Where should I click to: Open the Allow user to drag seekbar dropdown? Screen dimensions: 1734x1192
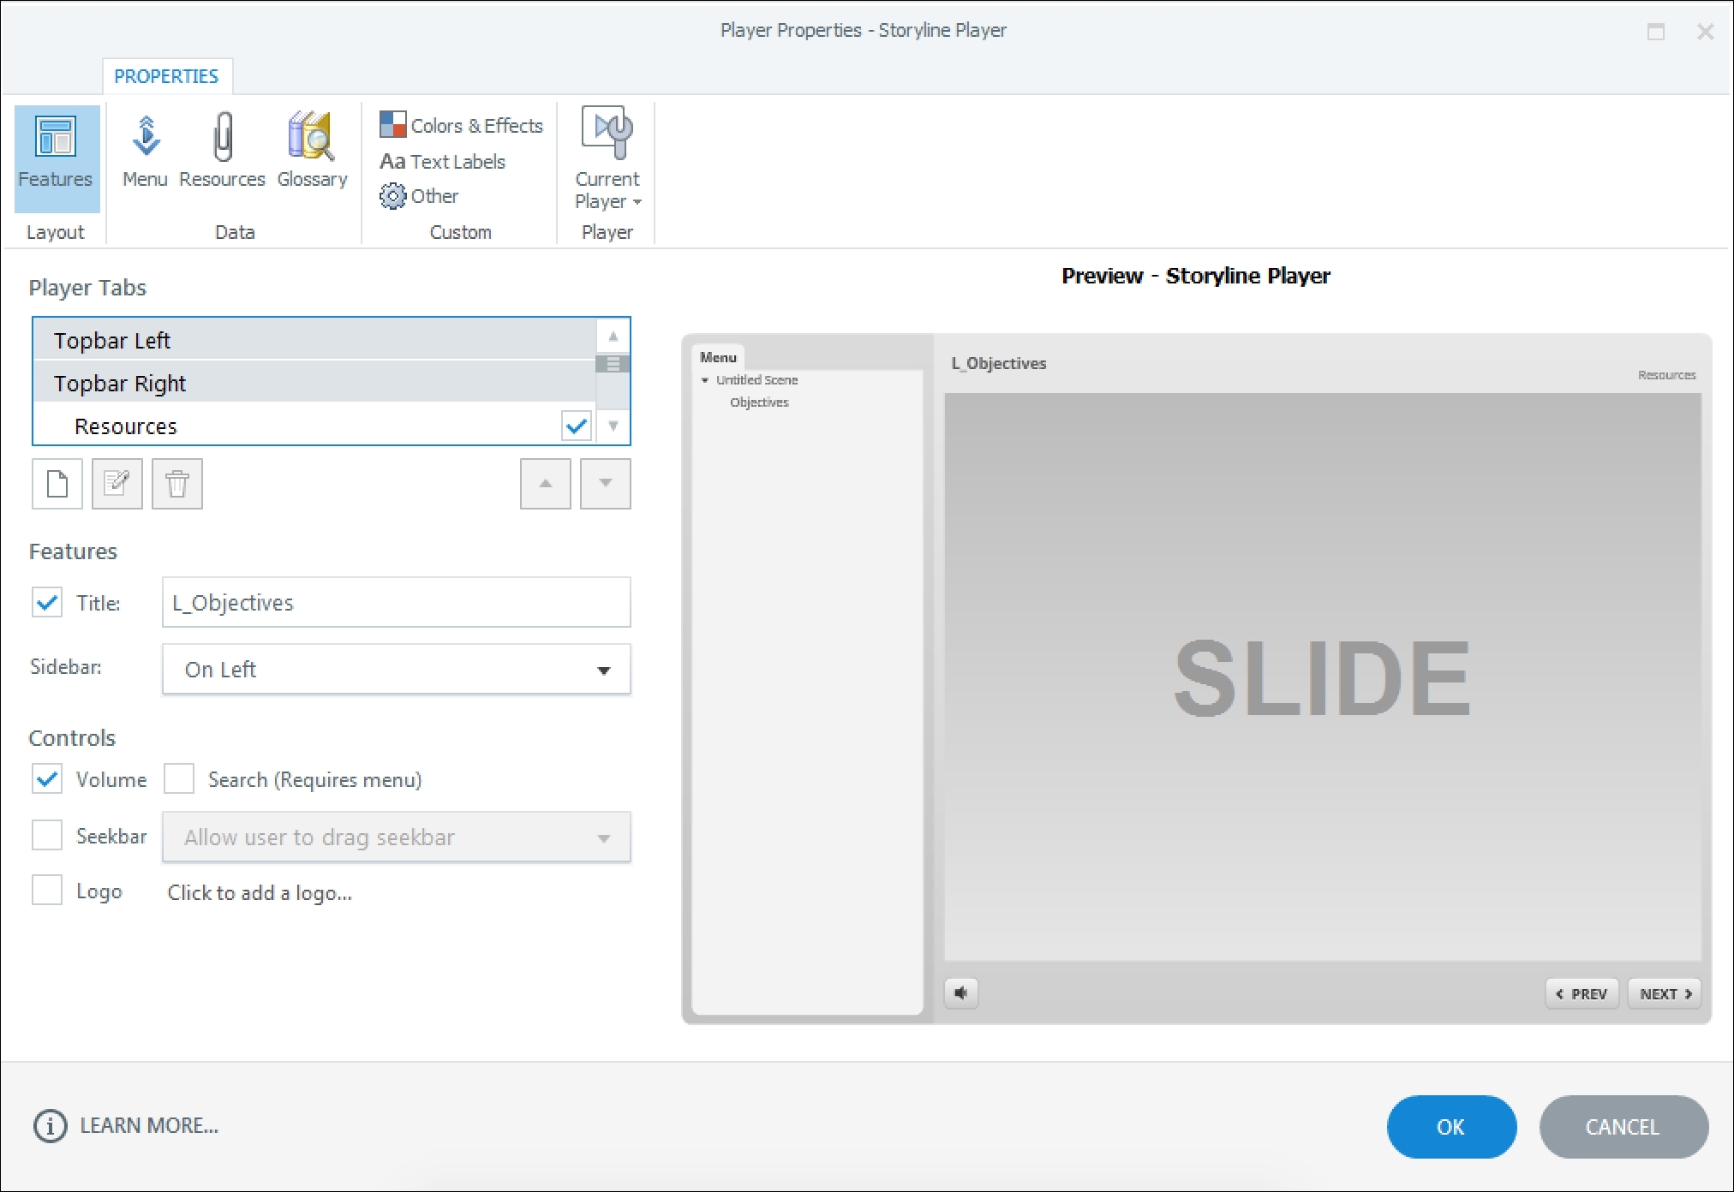point(397,837)
